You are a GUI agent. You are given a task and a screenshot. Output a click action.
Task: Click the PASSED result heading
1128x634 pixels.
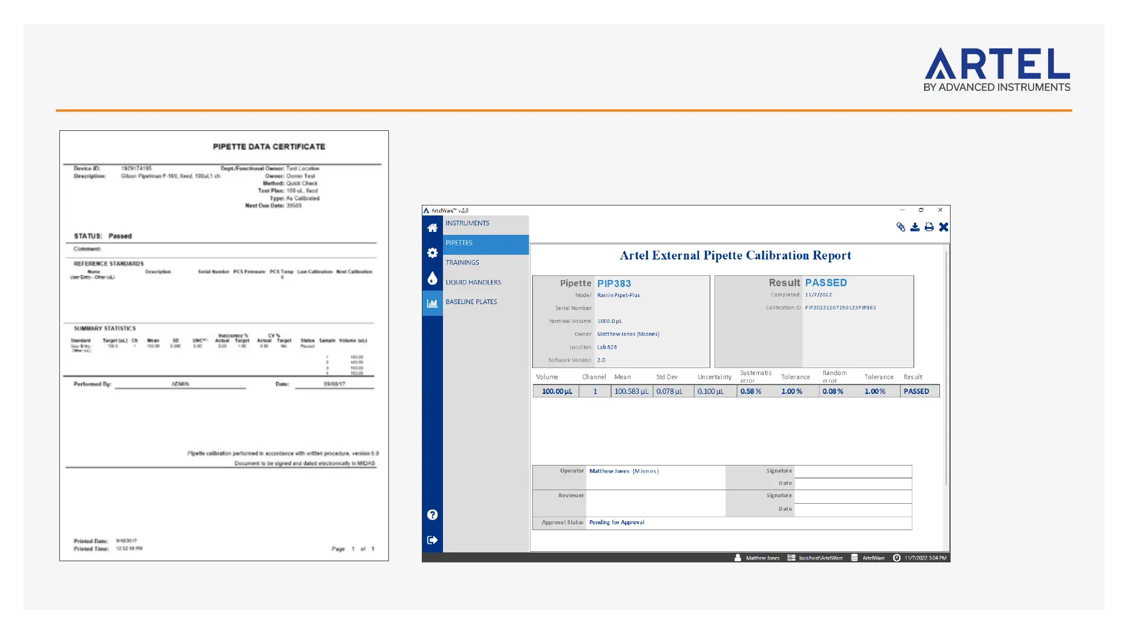825,283
